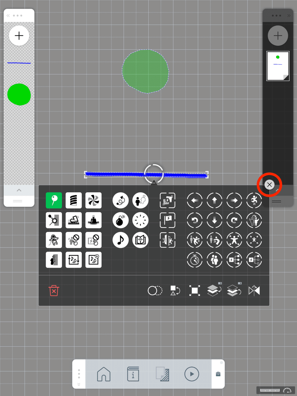Select the door exit event icon
The image size is (297, 396).
tap(167, 240)
